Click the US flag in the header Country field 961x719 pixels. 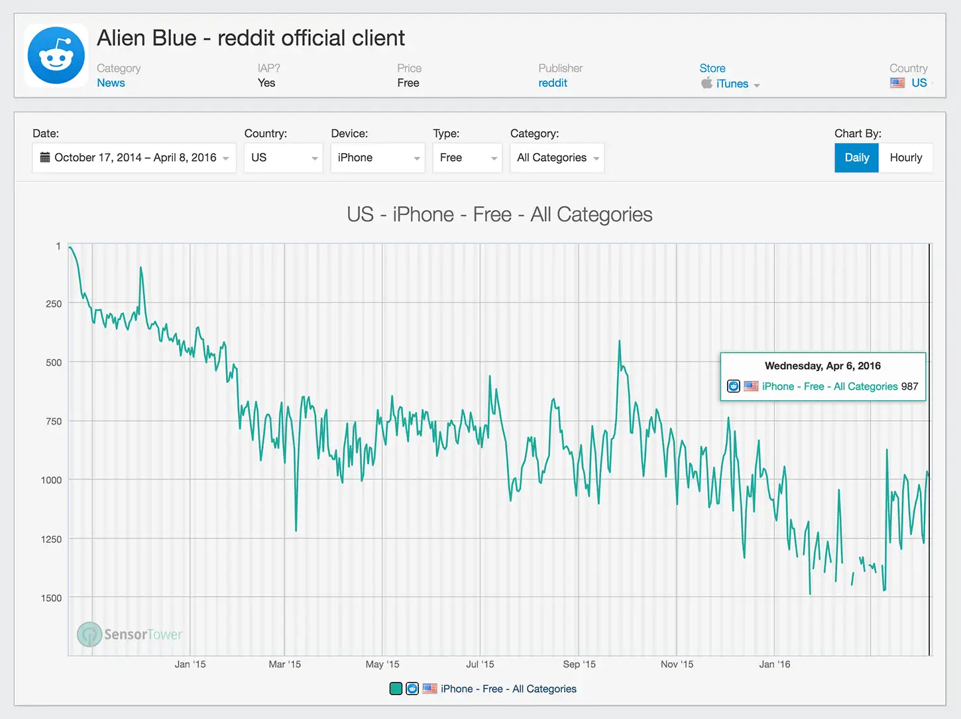(x=897, y=83)
